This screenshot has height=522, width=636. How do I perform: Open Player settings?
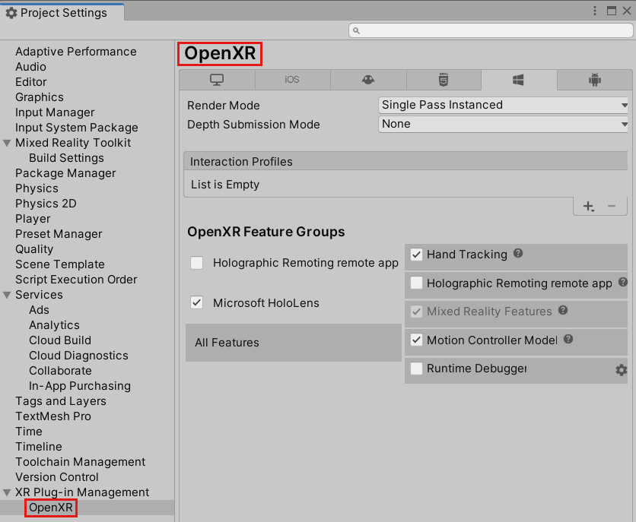pyautogui.click(x=33, y=219)
